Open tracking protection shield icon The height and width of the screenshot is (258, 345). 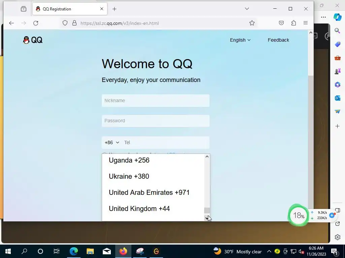[x=65, y=23]
